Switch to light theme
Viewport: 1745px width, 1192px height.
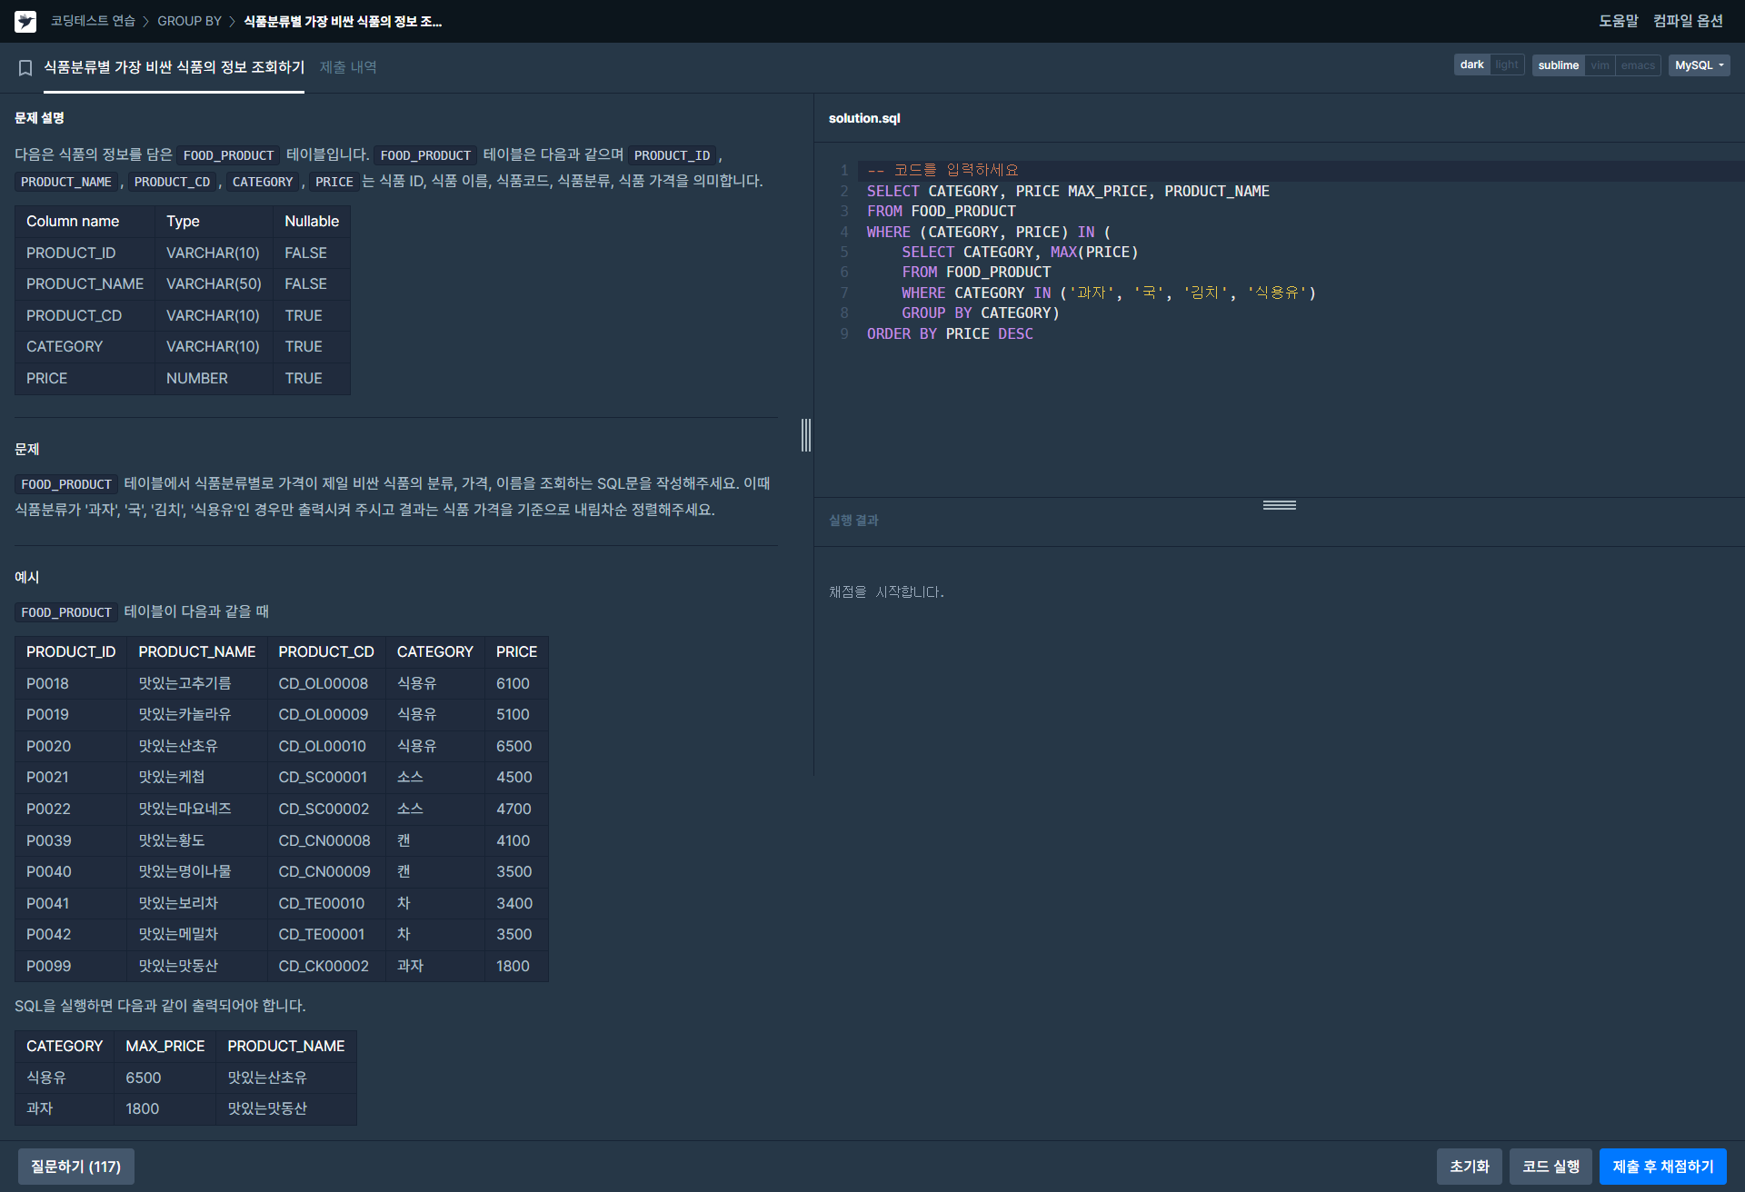coord(1506,65)
